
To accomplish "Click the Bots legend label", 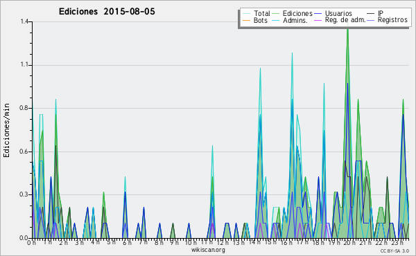I will click(x=260, y=20).
